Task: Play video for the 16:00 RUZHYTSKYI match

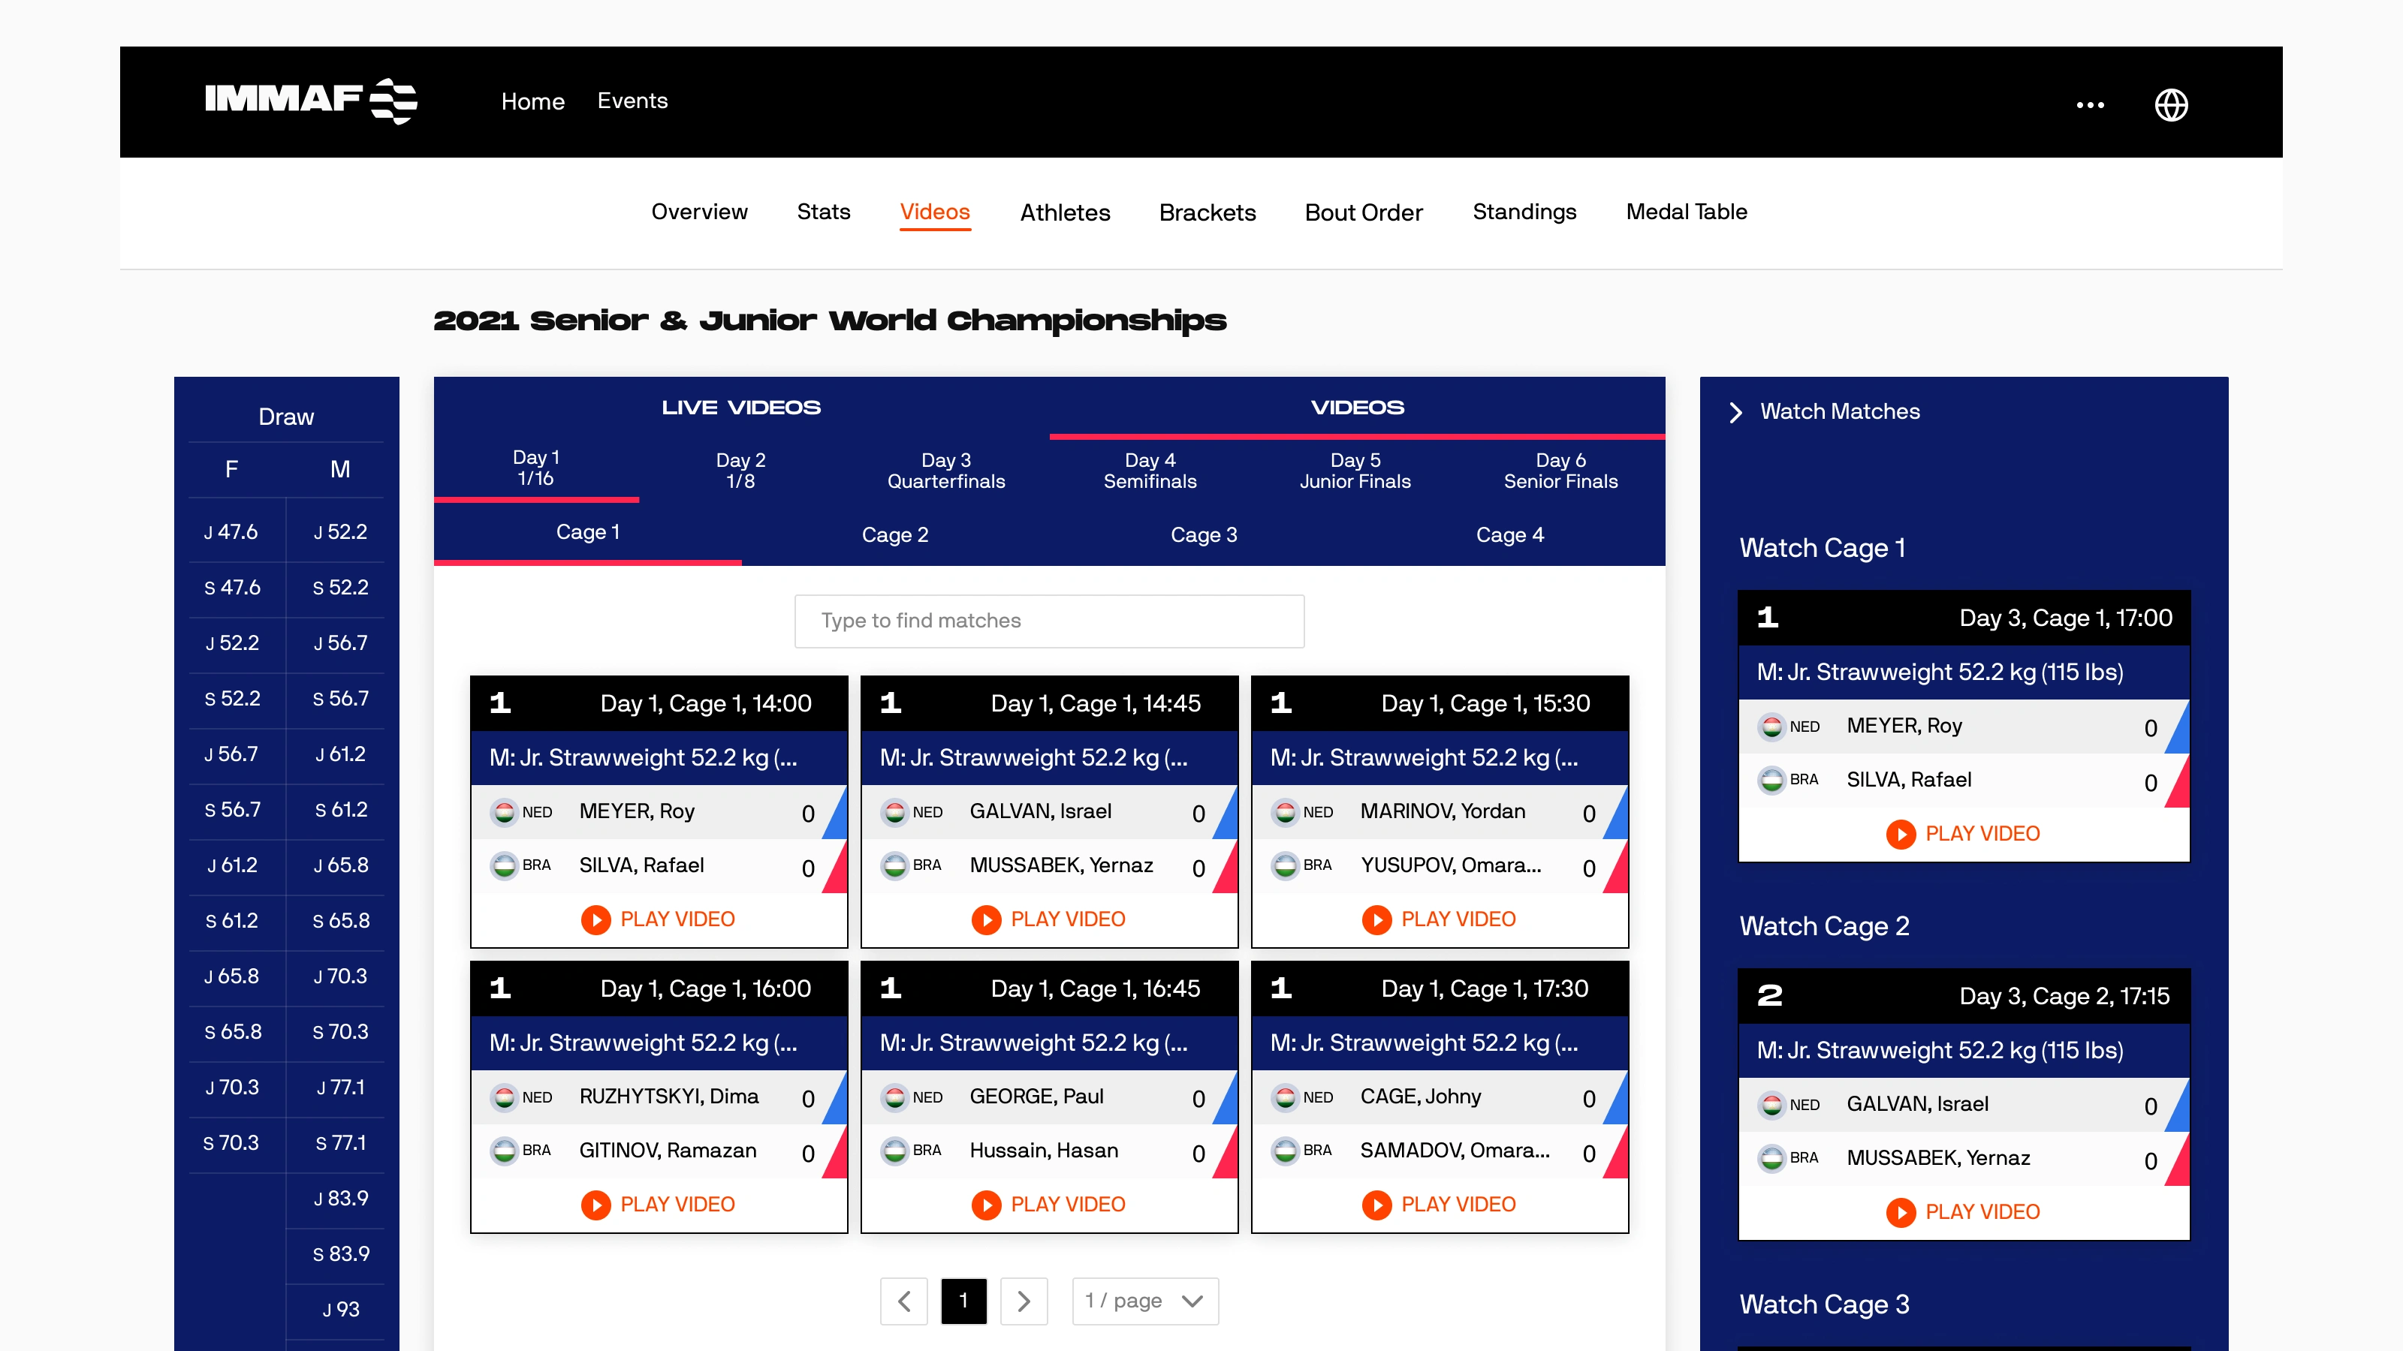Action: pos(658,1205)
